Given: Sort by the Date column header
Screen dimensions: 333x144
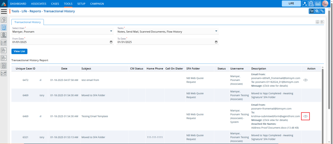Looking at the screenshot, I should click(x=64, y=69).
